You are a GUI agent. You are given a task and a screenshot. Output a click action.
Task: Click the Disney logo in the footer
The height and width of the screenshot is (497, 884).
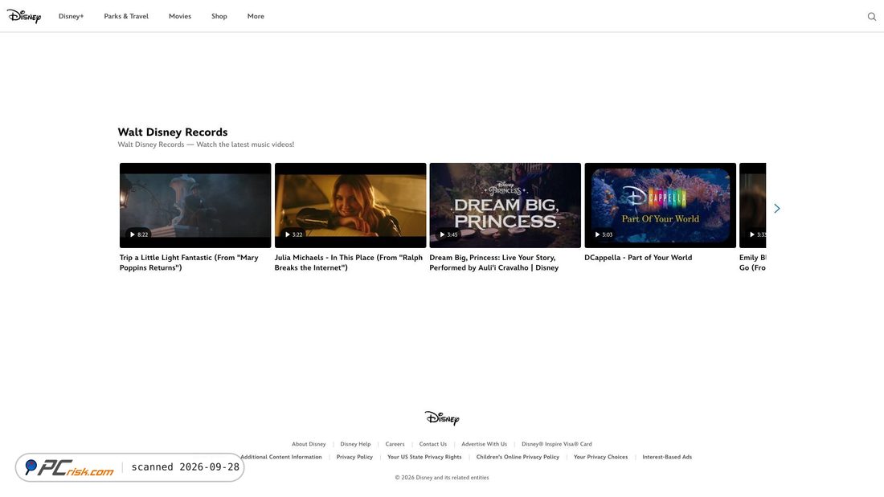442,418
